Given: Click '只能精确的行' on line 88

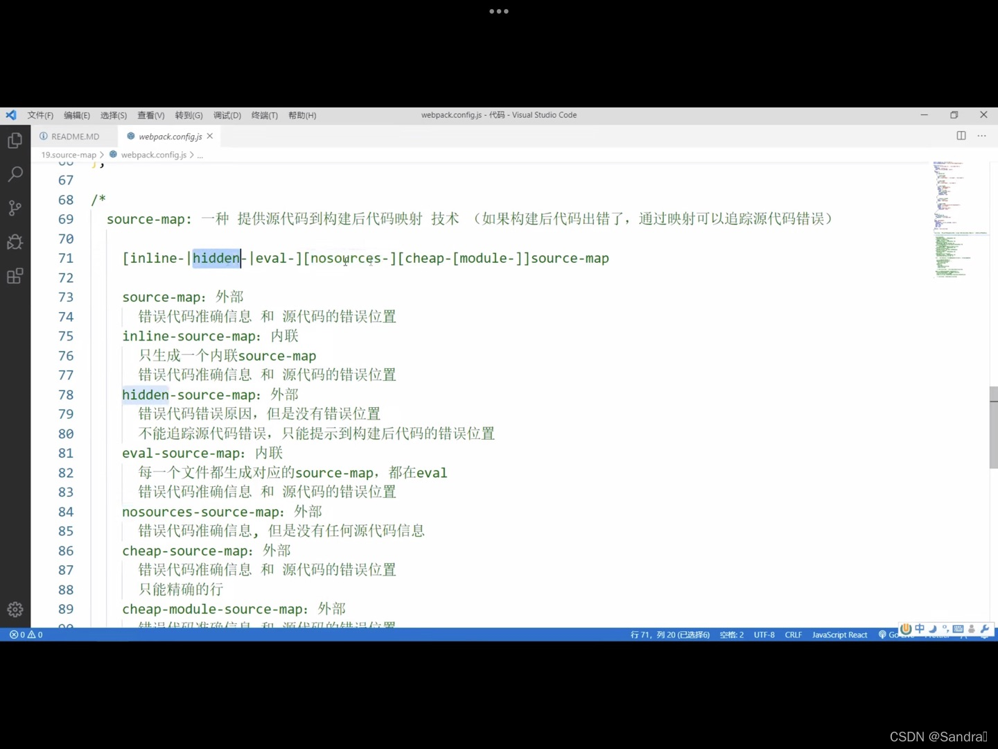Looking at the screenshot, I should click(x=181, y=589).
